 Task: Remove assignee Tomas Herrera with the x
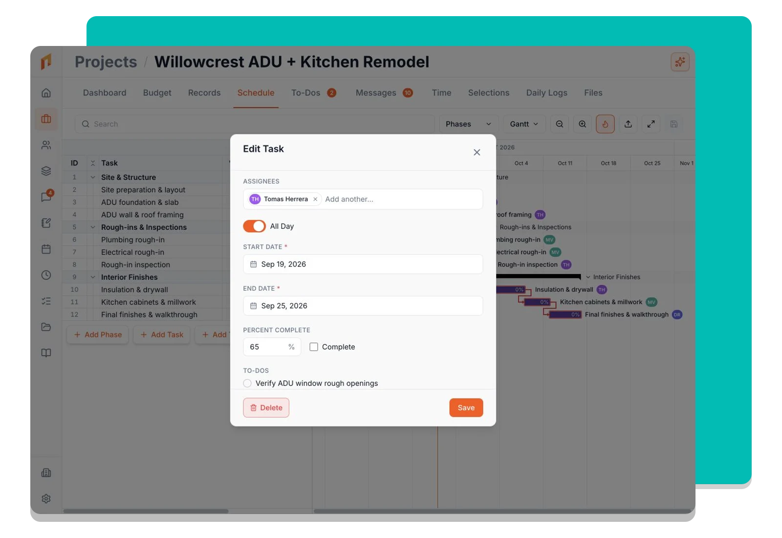315,199
